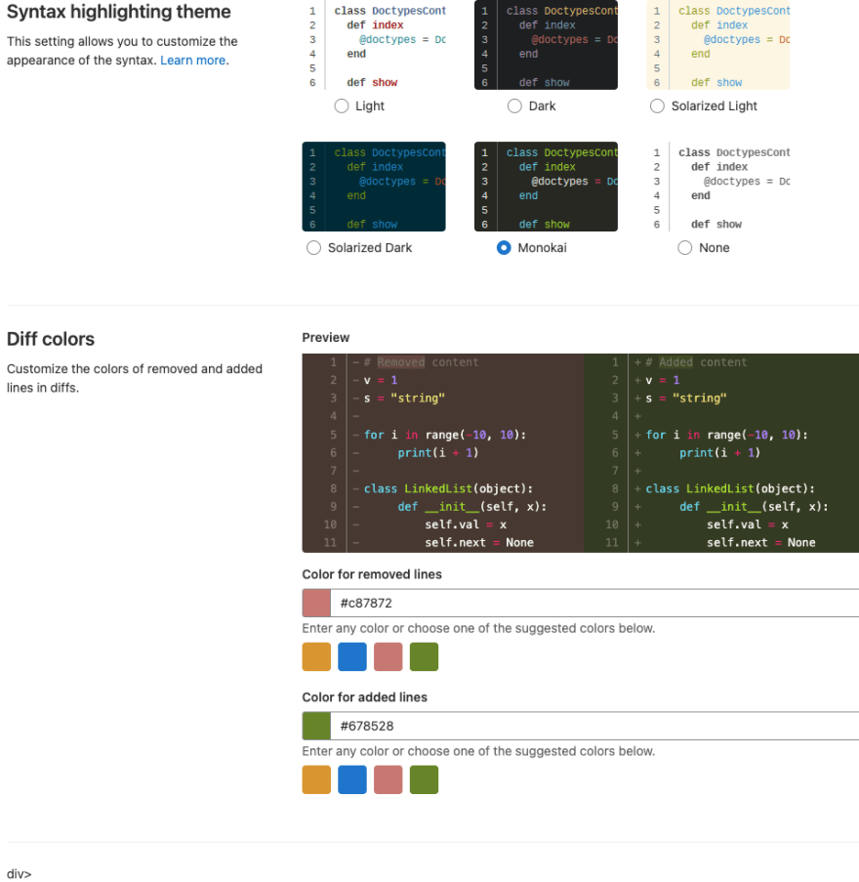859x882 pixels.
Task: Click the Solarized Dark code preview thumbnail
Action: pos(374,187)
